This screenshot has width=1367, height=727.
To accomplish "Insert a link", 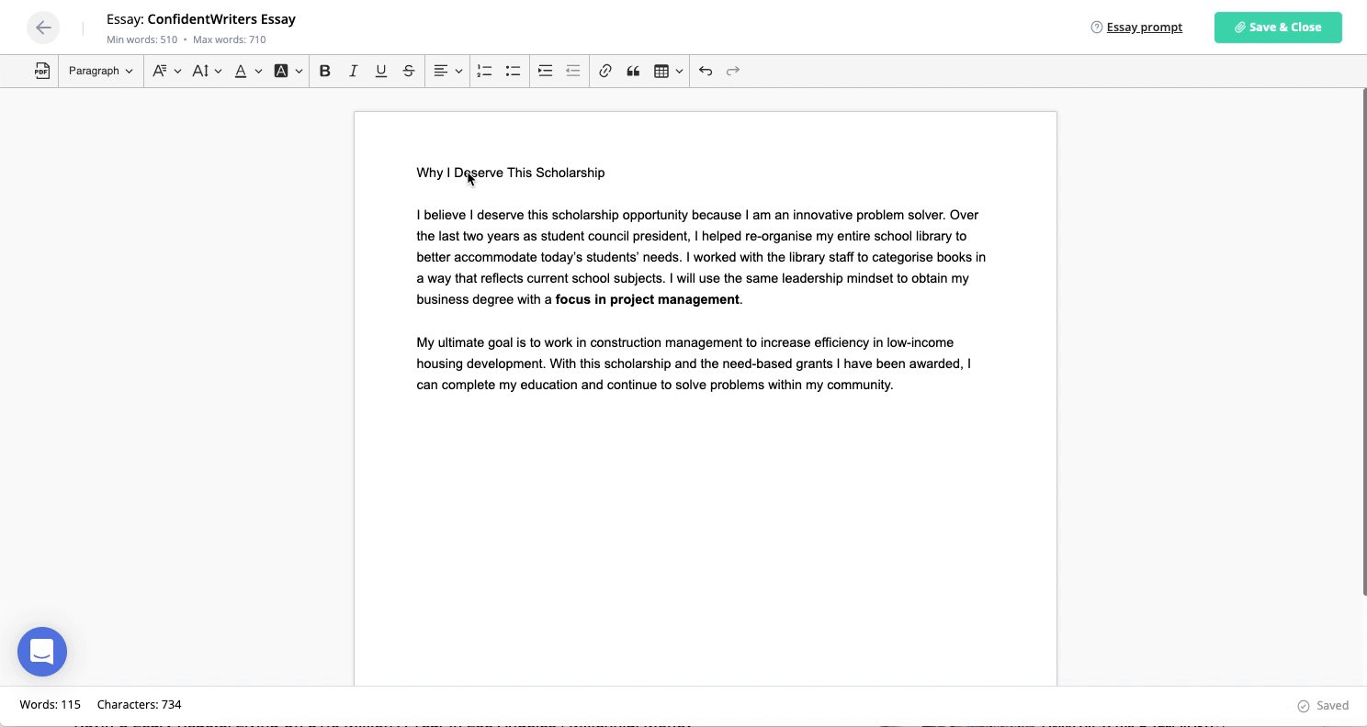I will [x=605, y=71].
